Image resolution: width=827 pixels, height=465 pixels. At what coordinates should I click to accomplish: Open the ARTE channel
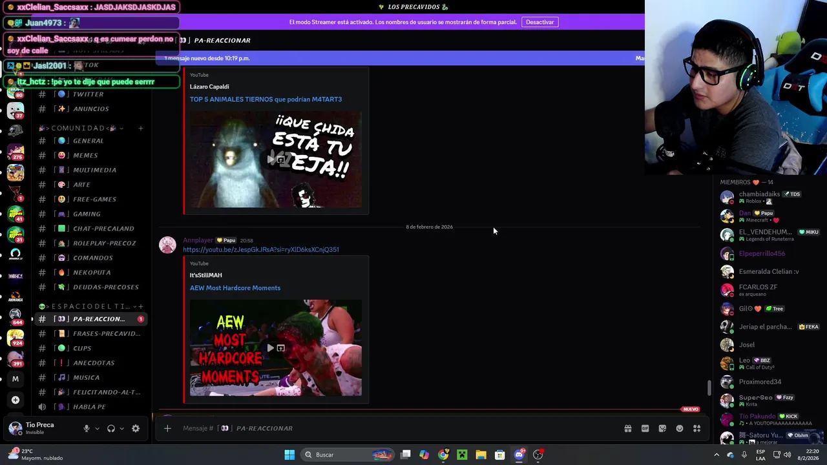(89, 185)
